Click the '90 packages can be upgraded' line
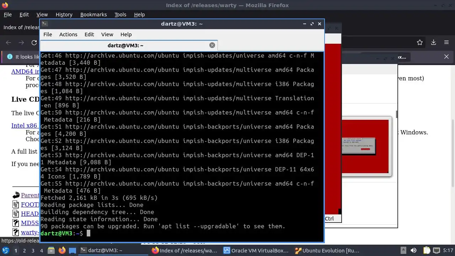455x256 pixels. click(163, 226)
